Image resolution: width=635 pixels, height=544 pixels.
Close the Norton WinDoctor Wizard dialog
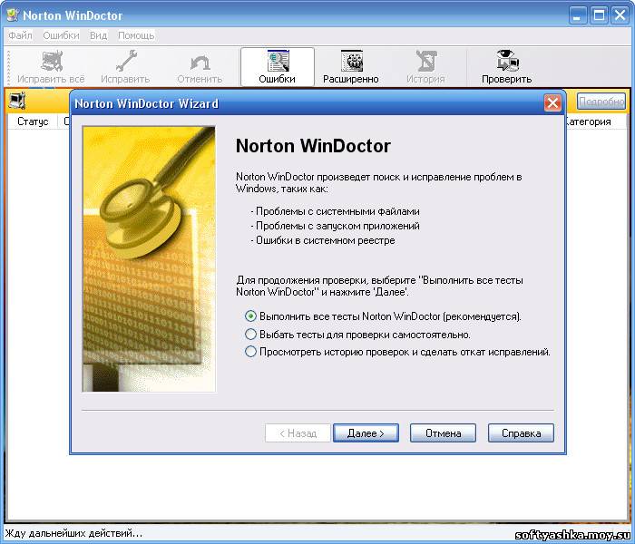(552, 102)
